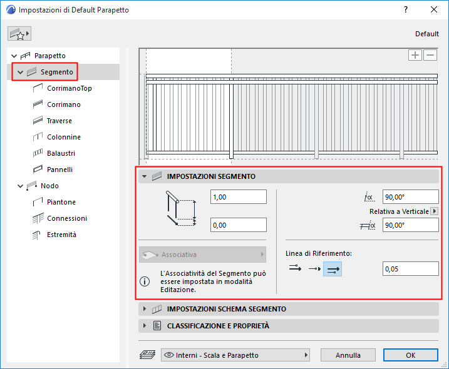Click the segment height field 1,00
449x369 pixels.
point(238,197)
